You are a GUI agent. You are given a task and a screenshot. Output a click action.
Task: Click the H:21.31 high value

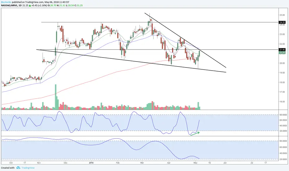(x=60, y=5)
